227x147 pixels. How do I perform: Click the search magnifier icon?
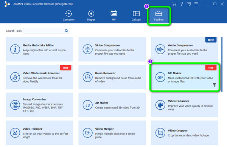66,31
